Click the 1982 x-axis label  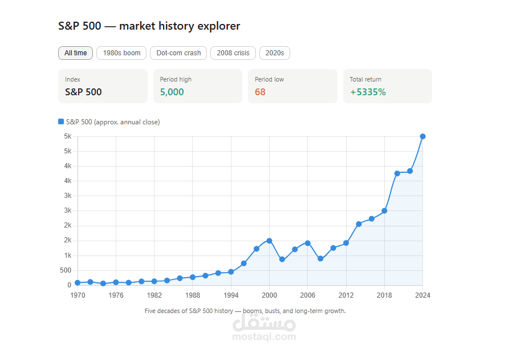click(154, 295)
